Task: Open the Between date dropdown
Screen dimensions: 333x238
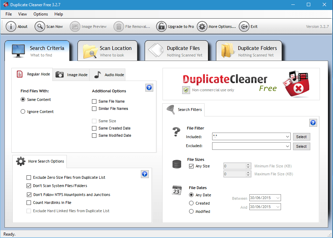Action: pos(278,198)
